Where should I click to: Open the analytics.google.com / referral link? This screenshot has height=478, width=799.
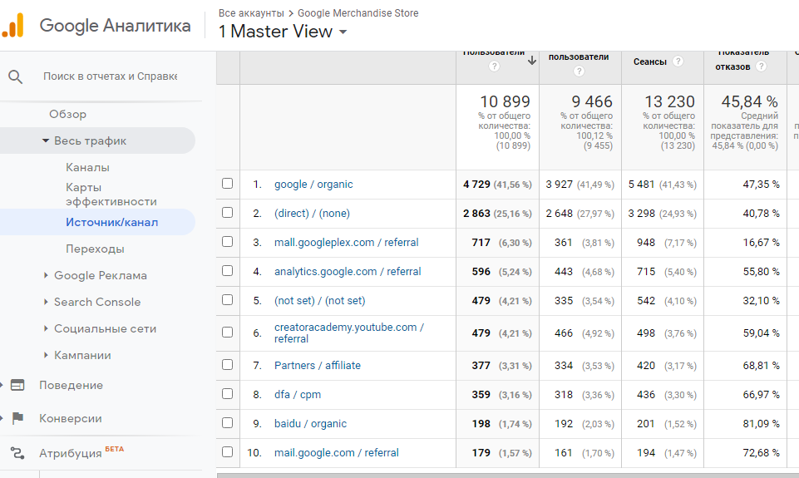348,272
